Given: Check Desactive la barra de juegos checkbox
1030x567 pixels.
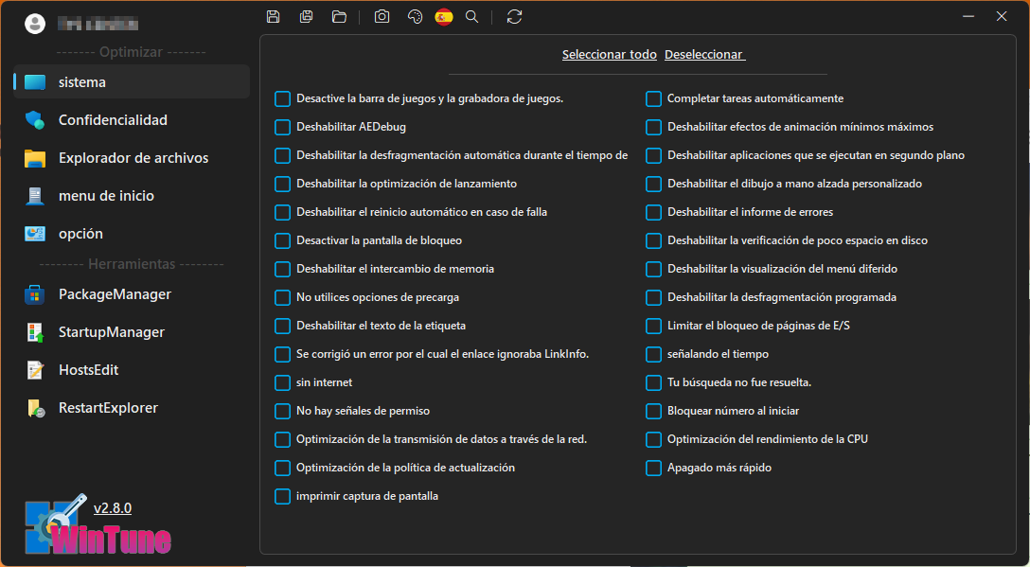Looking at the screenshot, I should tap(282, 99).
